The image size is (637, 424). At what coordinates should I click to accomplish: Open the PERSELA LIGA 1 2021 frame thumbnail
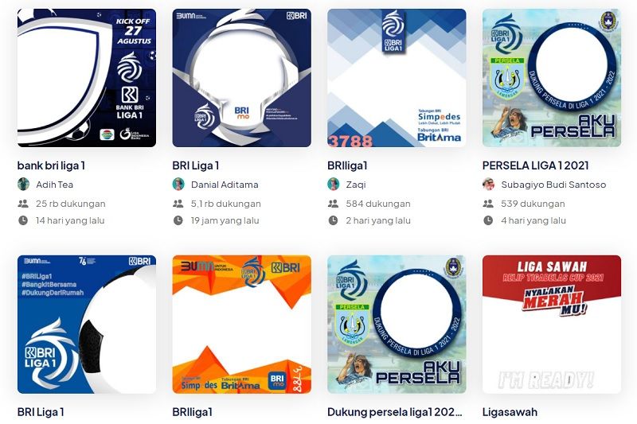click(x=552, y=78)
